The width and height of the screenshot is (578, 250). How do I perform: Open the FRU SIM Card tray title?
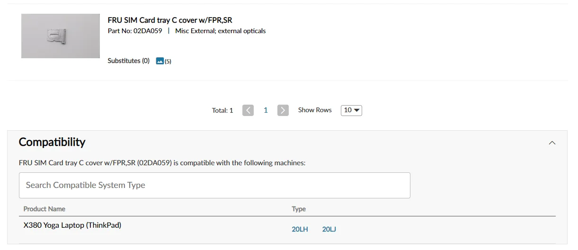click(170, 20)
